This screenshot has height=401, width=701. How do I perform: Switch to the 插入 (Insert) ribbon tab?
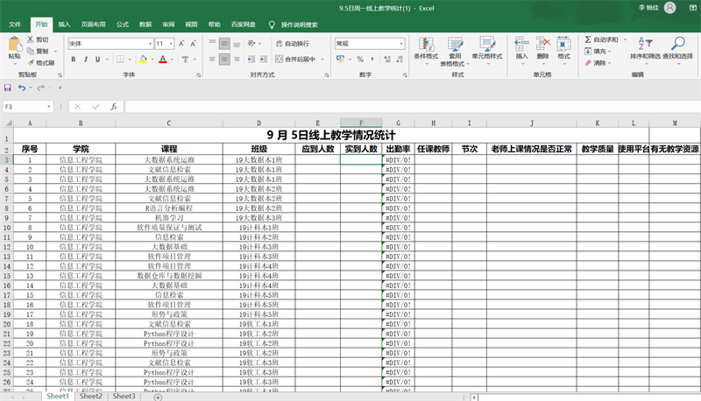point(65,25)
